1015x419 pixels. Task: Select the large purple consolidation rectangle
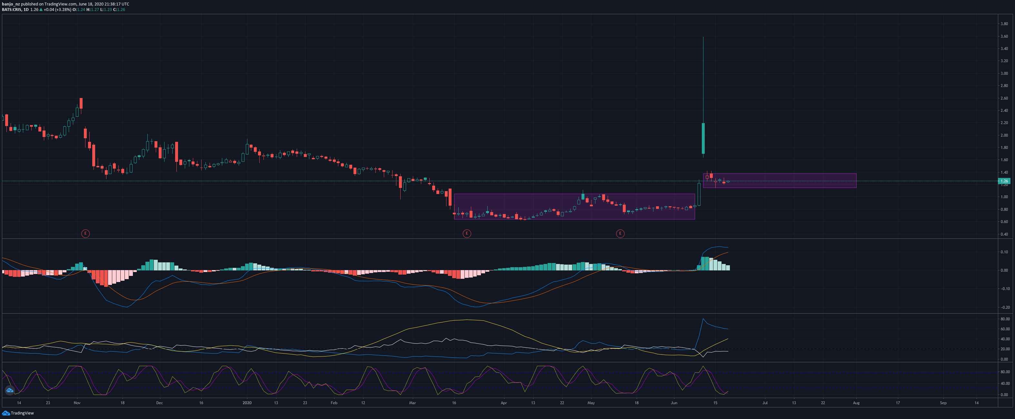click(x=574, y=206)
